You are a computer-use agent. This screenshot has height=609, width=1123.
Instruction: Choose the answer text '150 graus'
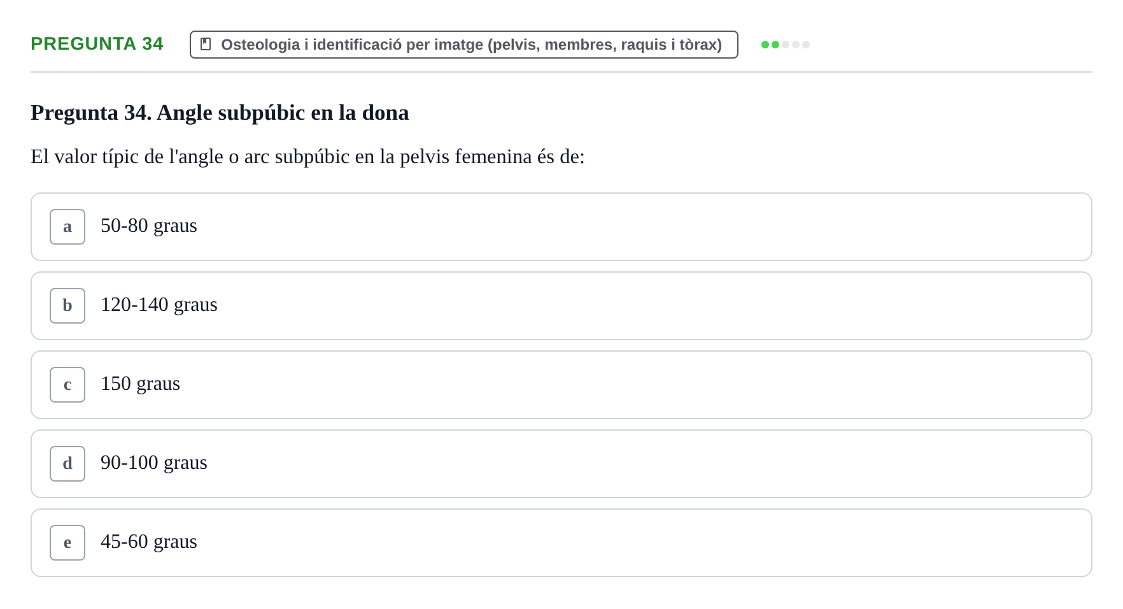click(140, 383)
